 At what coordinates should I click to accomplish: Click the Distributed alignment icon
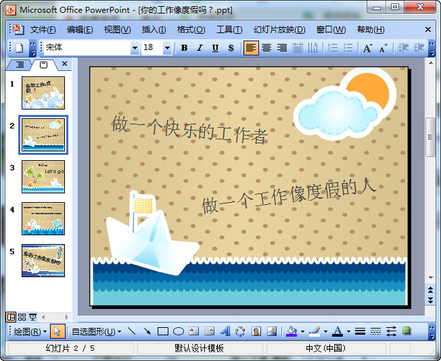[x=298, y=48]
